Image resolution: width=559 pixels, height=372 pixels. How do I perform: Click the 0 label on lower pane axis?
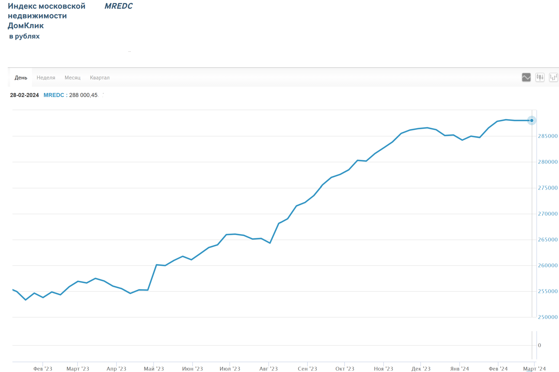pyautogui.click(x=539, y=345)
